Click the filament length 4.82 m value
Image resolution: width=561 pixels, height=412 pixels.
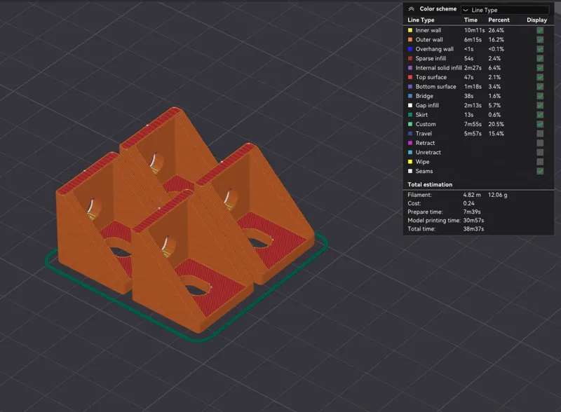[x=472, y=195]
